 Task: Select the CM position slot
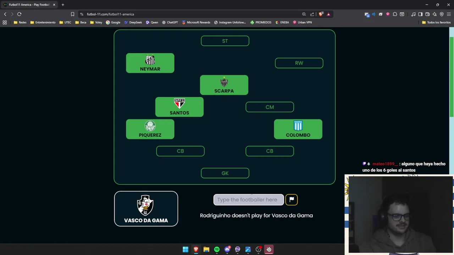click(x=270, y=107)
